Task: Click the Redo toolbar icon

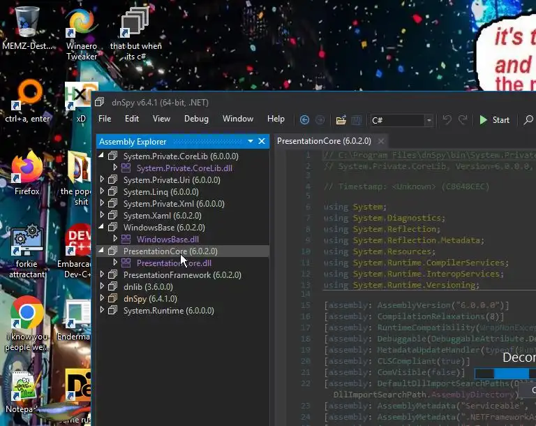Action: 463,119
